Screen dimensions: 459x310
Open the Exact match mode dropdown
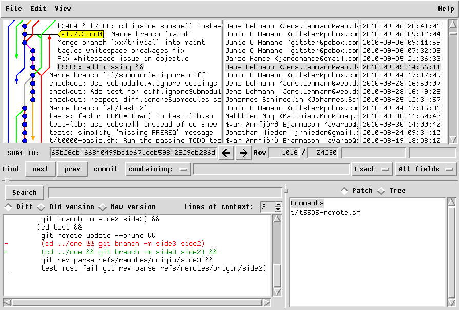pyautogui.click(x=372, y=169)
